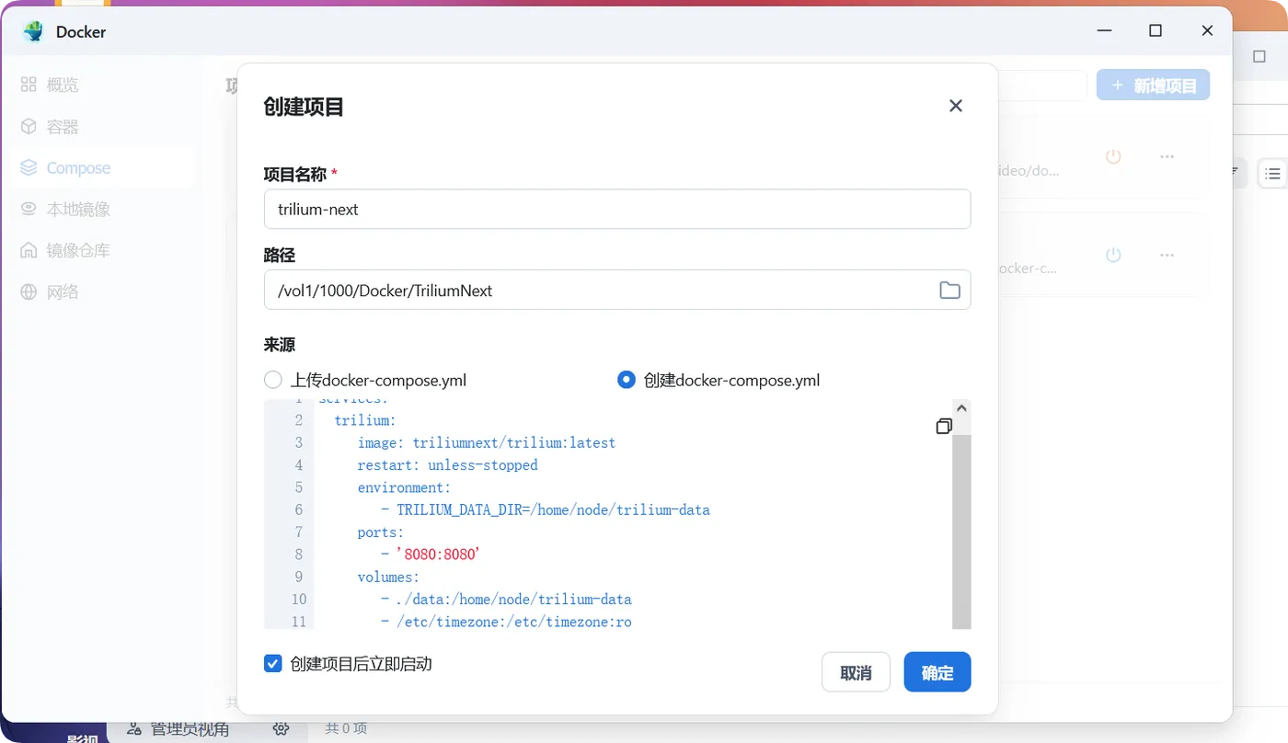
Task: Click the 取消 cancel button
Action: tap(856, 672)
